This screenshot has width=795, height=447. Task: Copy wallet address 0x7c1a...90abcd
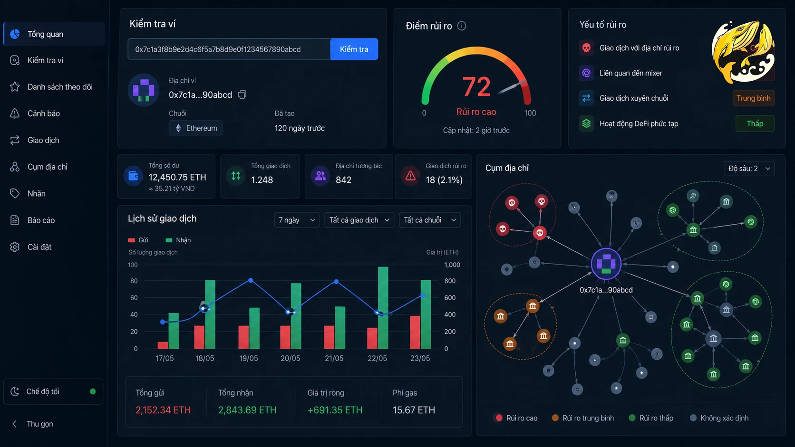242,95
